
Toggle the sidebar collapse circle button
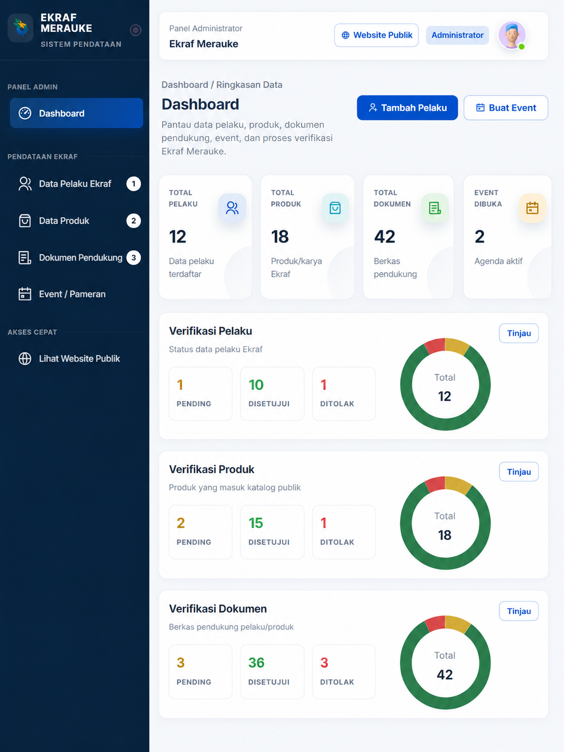coord(136,30)
